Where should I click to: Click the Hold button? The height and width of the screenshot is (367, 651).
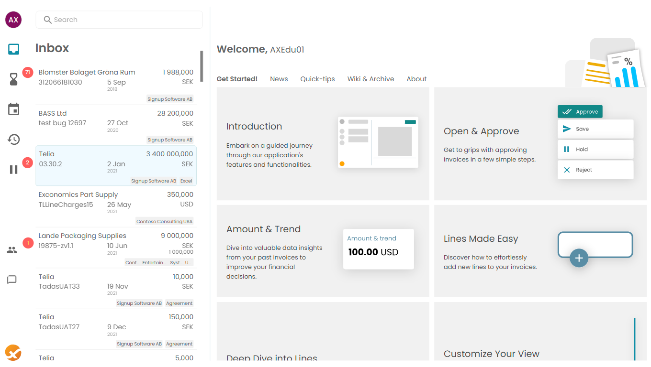[x=595, y=149]
